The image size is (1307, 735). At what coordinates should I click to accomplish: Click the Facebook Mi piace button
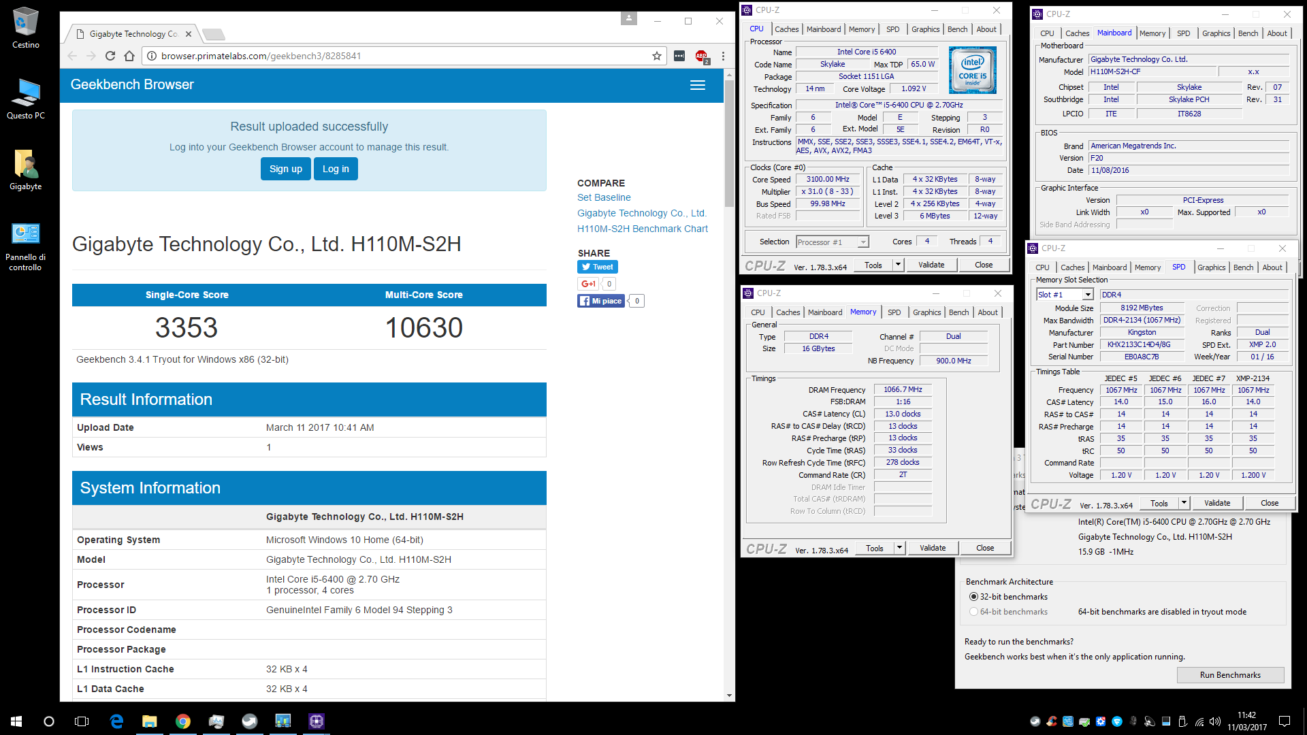pyautogui.click(x=602, y=301)
